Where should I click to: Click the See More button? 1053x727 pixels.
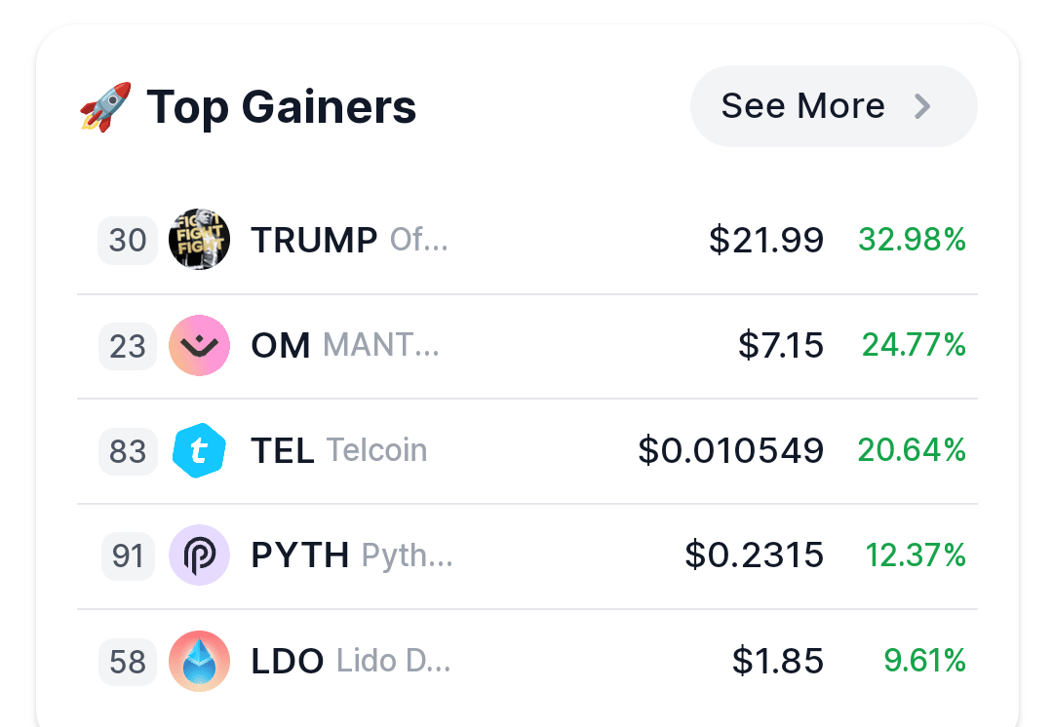click(x=834, y=106)
